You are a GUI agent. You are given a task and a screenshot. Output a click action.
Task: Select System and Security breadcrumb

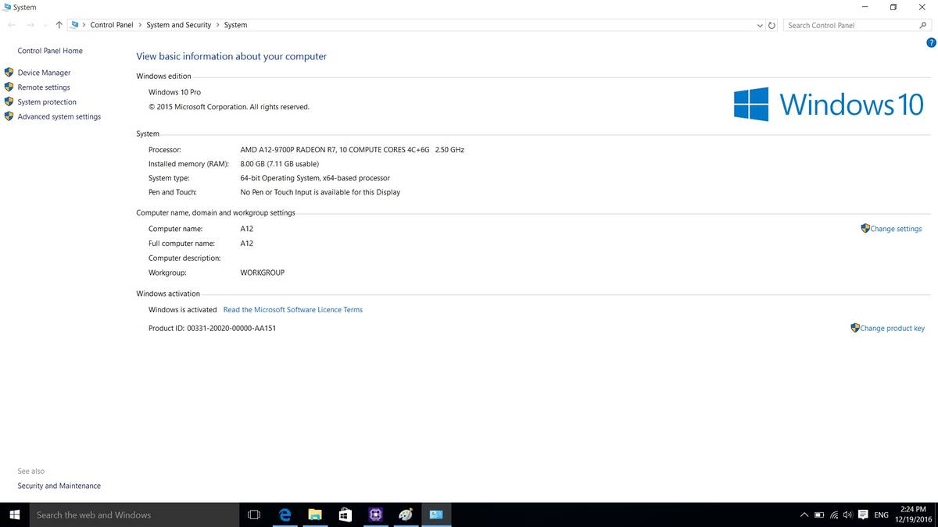click(x=178, y=25)
